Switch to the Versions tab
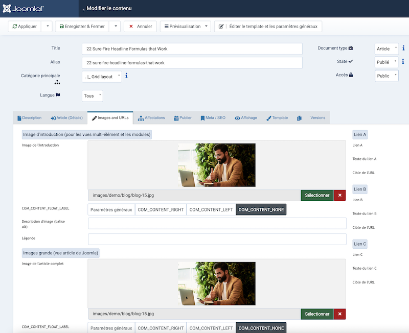 [x=317, y=118]
